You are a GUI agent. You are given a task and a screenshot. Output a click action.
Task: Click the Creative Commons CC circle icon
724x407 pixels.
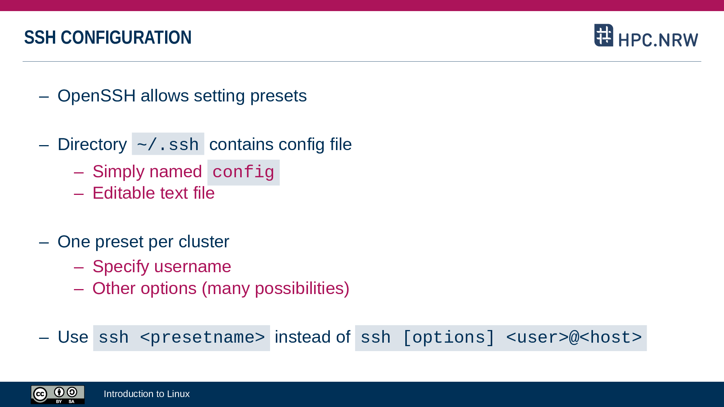(40, 394)
